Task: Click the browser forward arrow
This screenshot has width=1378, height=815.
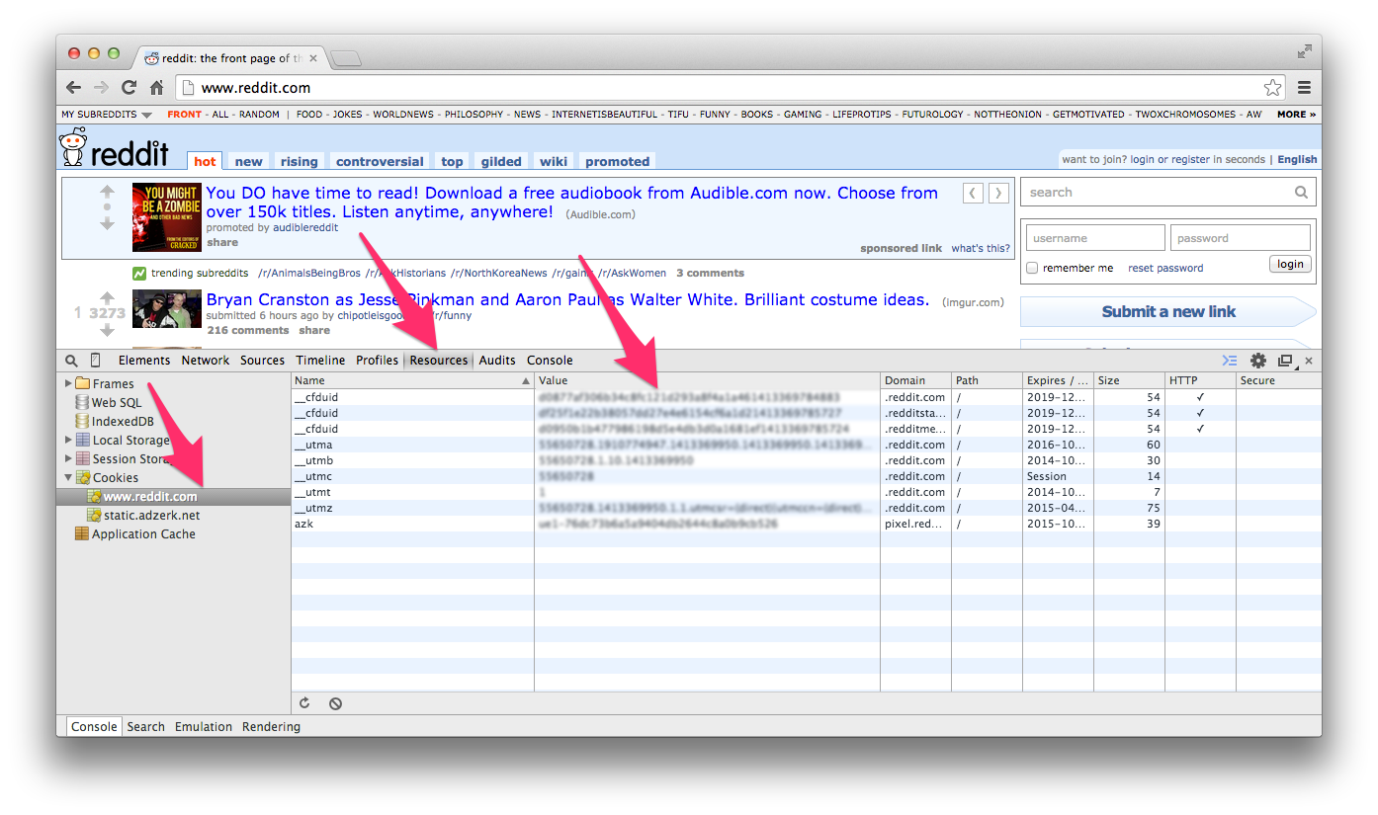Action: 101,87
